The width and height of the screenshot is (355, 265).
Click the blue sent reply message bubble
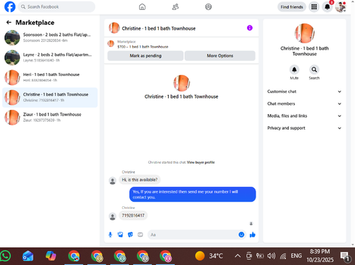point(192,194)
